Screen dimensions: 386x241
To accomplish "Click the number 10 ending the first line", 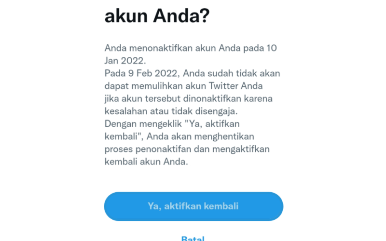I will (x=272, y=48).
